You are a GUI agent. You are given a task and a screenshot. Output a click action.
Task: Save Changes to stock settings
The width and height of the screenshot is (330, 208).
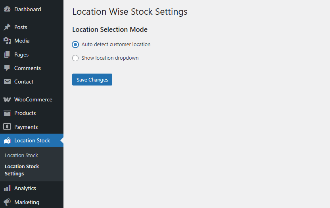(92, 80)
